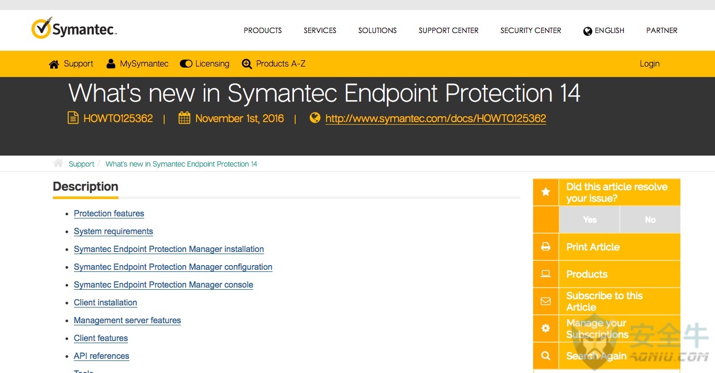
Task: Click the document icon beside HOWTO125362
Action: coord(73,118)
